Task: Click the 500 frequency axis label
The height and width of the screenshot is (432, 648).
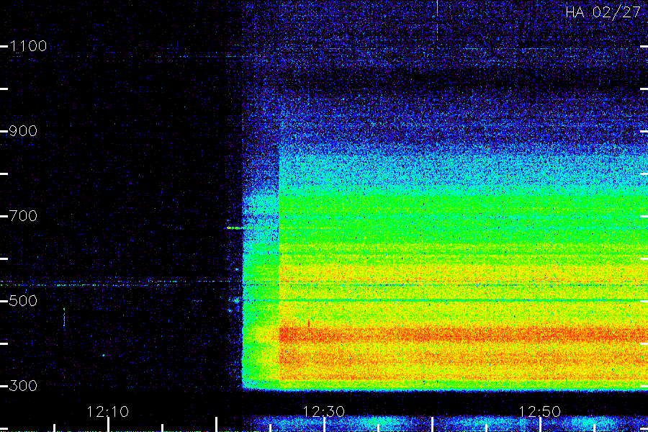Action: pyautogui.click(x=23, y=300)
